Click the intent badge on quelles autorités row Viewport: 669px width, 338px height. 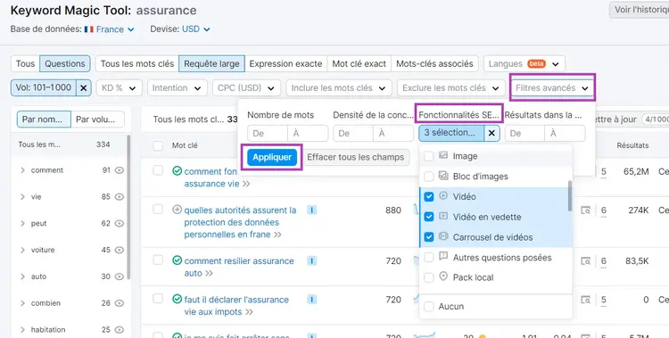[x=312, y=210]
